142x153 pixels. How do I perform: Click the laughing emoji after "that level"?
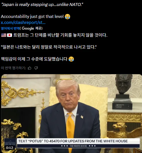(67, 16)
